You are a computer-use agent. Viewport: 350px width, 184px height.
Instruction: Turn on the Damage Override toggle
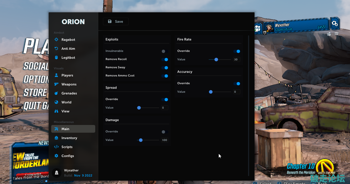(165, 132)
